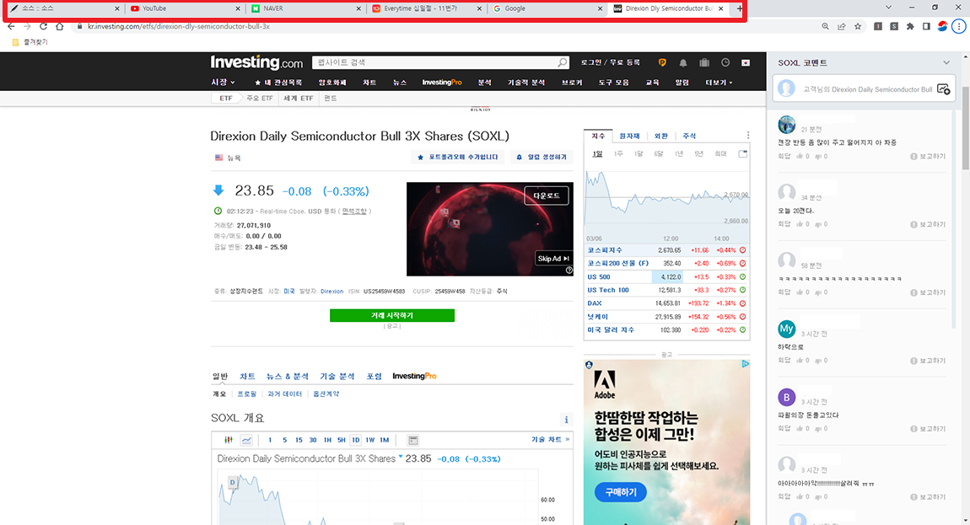Select the 5H chart interval

tap(342, 440)
